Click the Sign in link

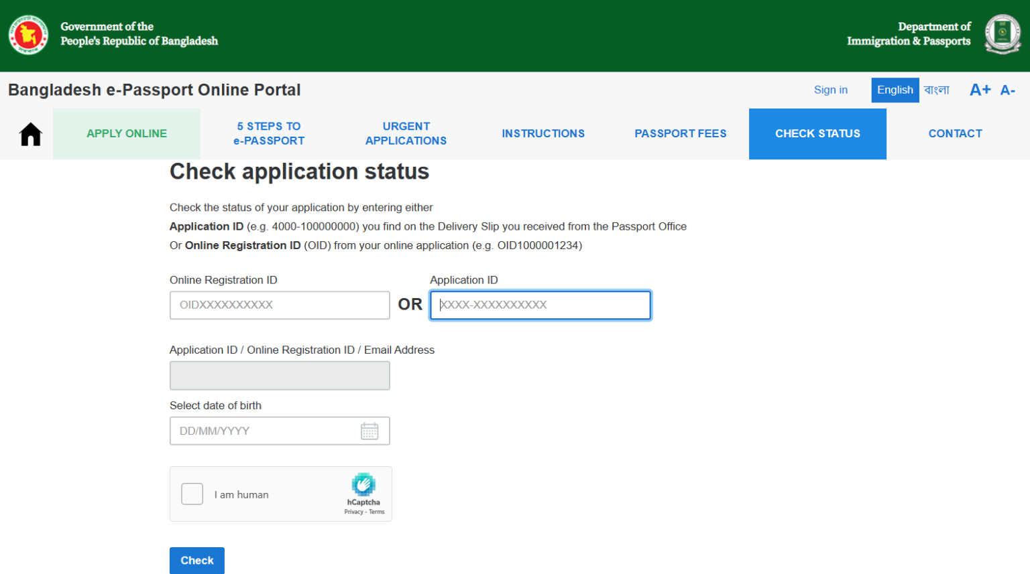[830, 89]
